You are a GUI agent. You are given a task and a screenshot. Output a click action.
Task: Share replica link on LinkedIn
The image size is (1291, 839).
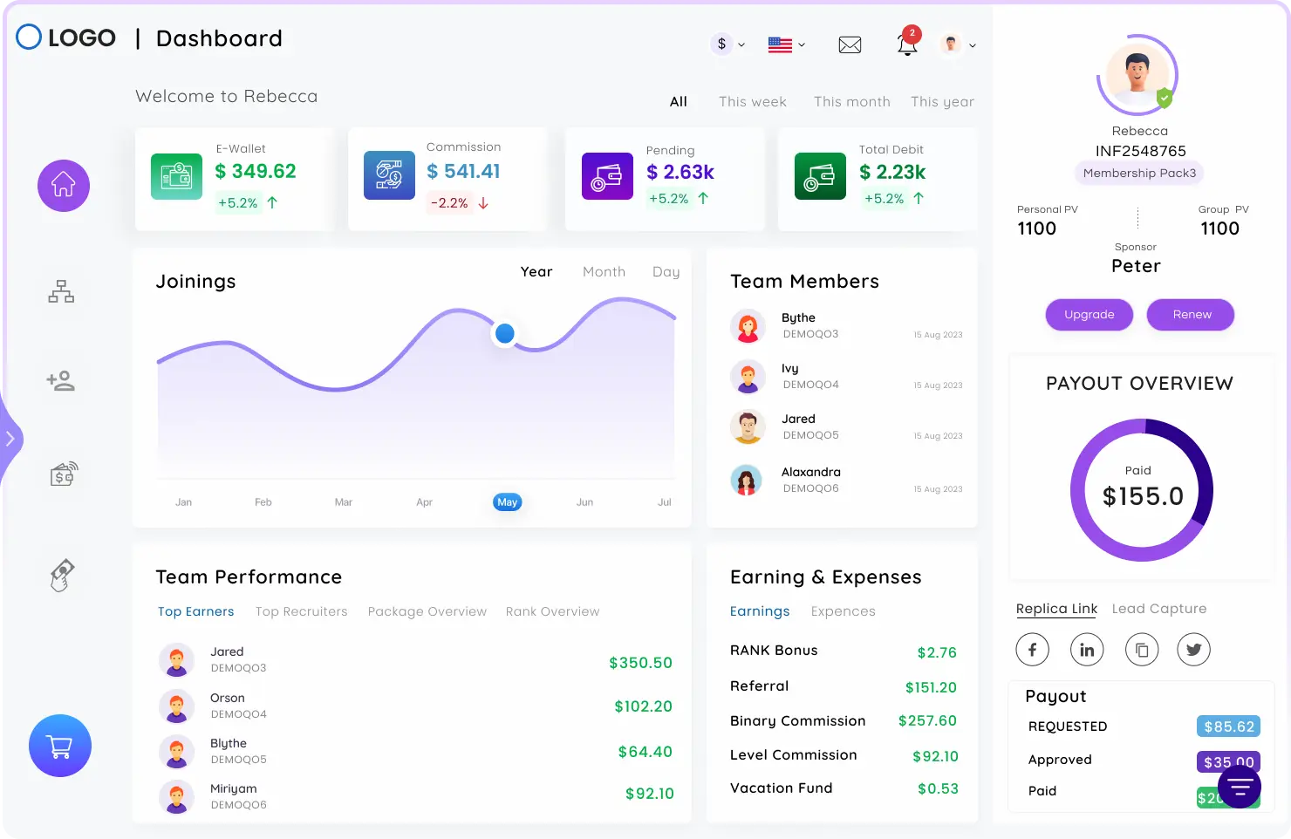1087,650
